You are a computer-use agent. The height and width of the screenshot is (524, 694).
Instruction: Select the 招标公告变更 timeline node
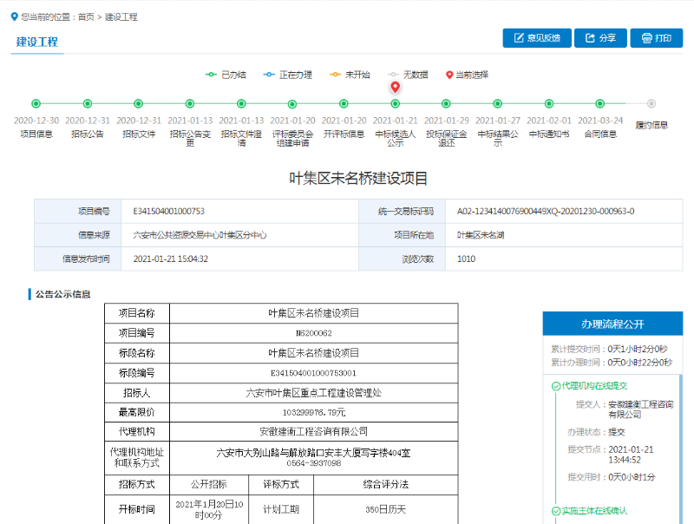(x=190, y=103)
